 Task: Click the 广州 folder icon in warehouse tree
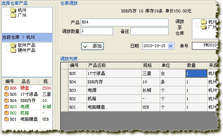13,15
